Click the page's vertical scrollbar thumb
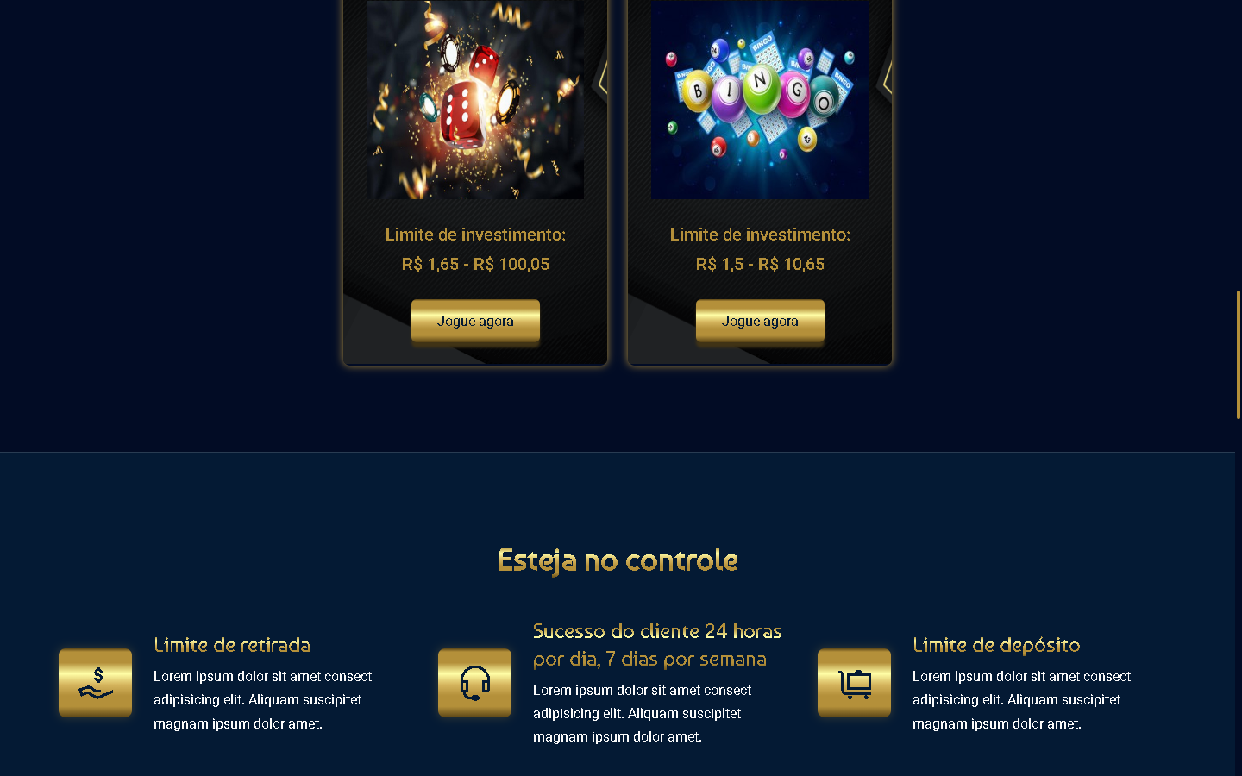1242x776 pixels. 1239,354
